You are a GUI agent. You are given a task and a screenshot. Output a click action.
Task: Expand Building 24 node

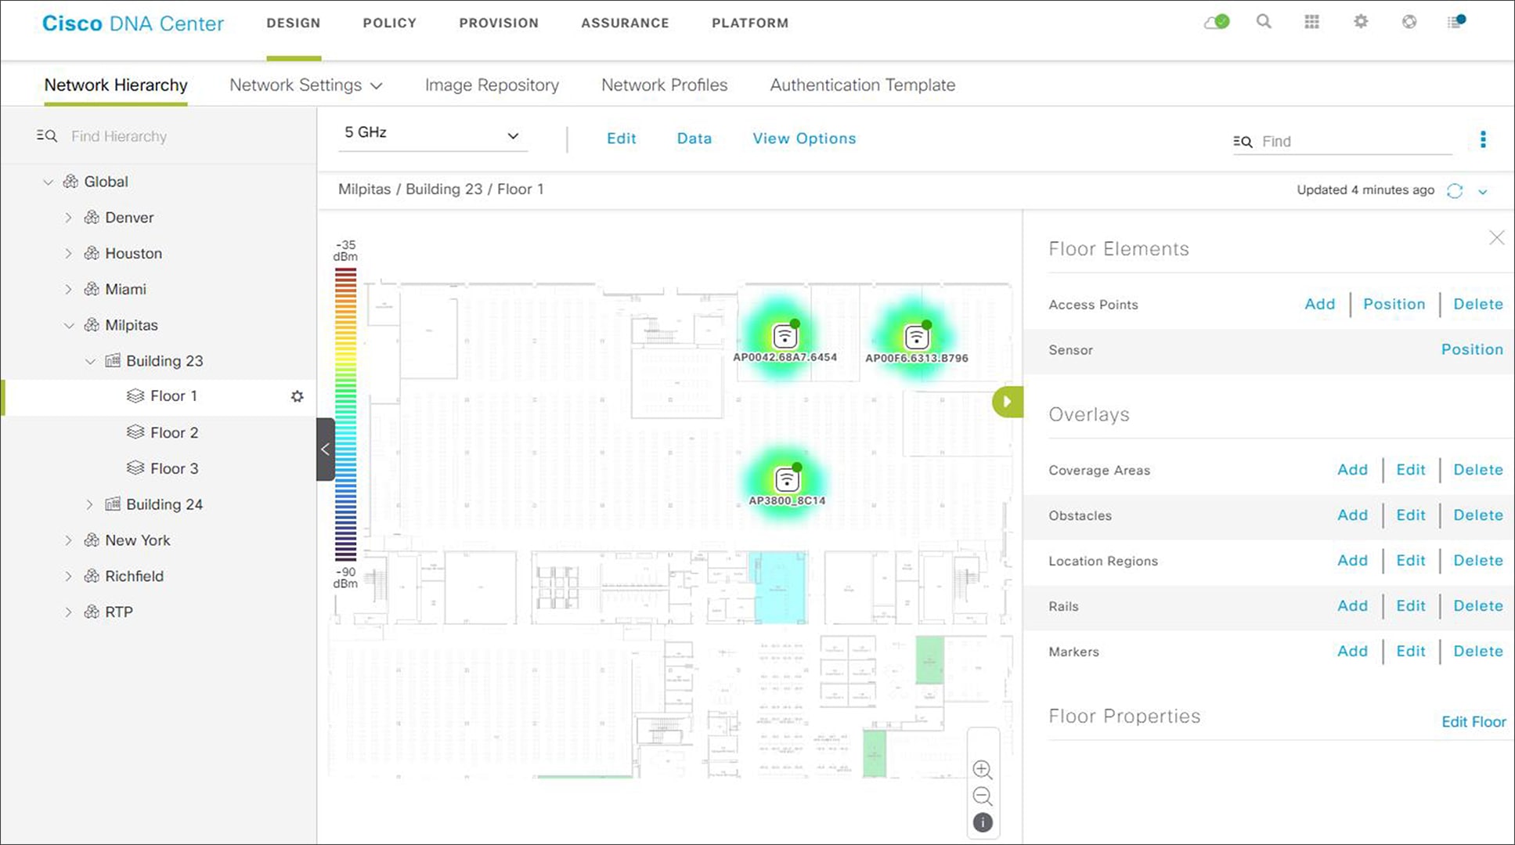point(89,504)
